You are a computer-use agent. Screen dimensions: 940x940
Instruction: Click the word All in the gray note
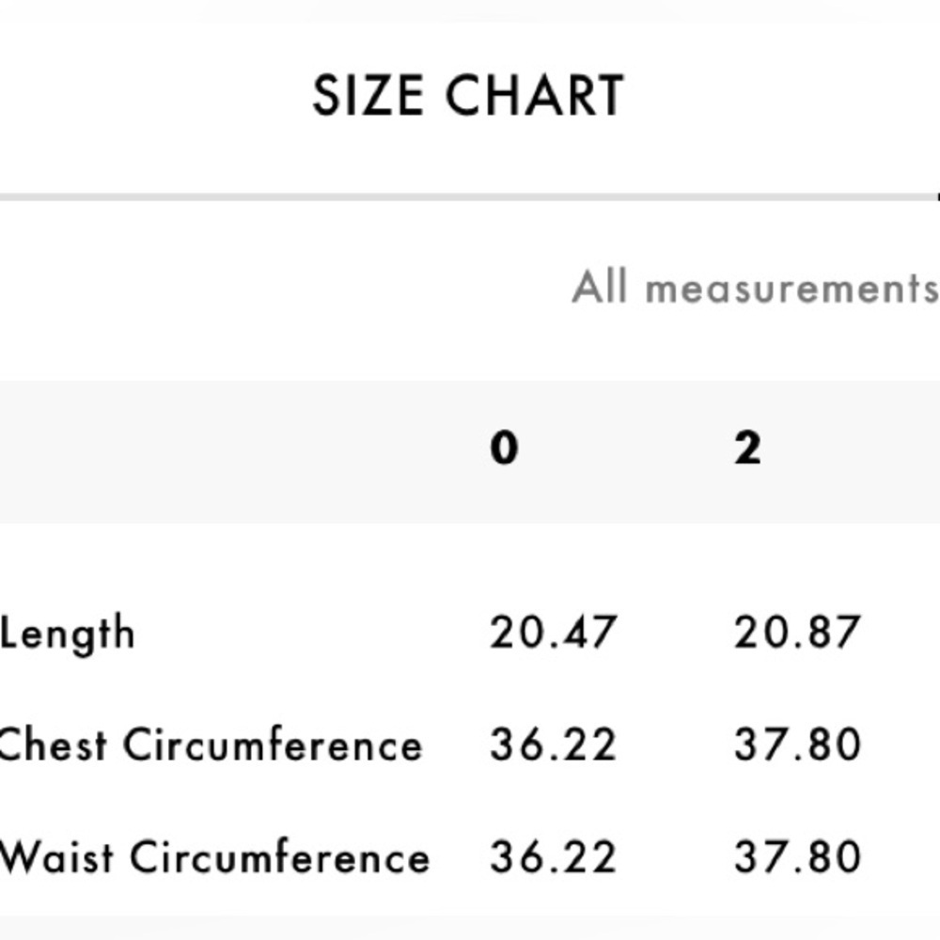(x=600, y=286)
